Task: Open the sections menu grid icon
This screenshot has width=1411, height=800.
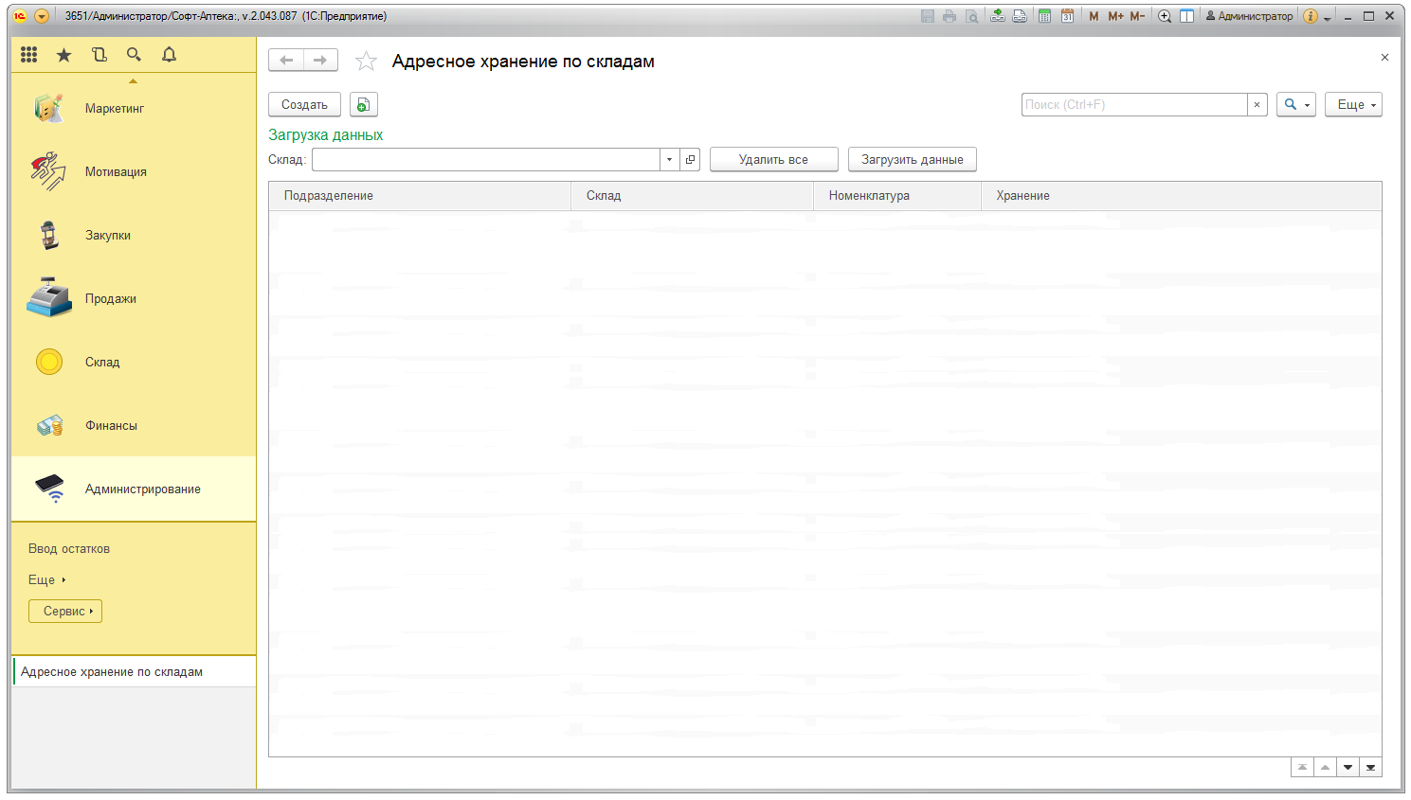Action: tap(29, 55)
